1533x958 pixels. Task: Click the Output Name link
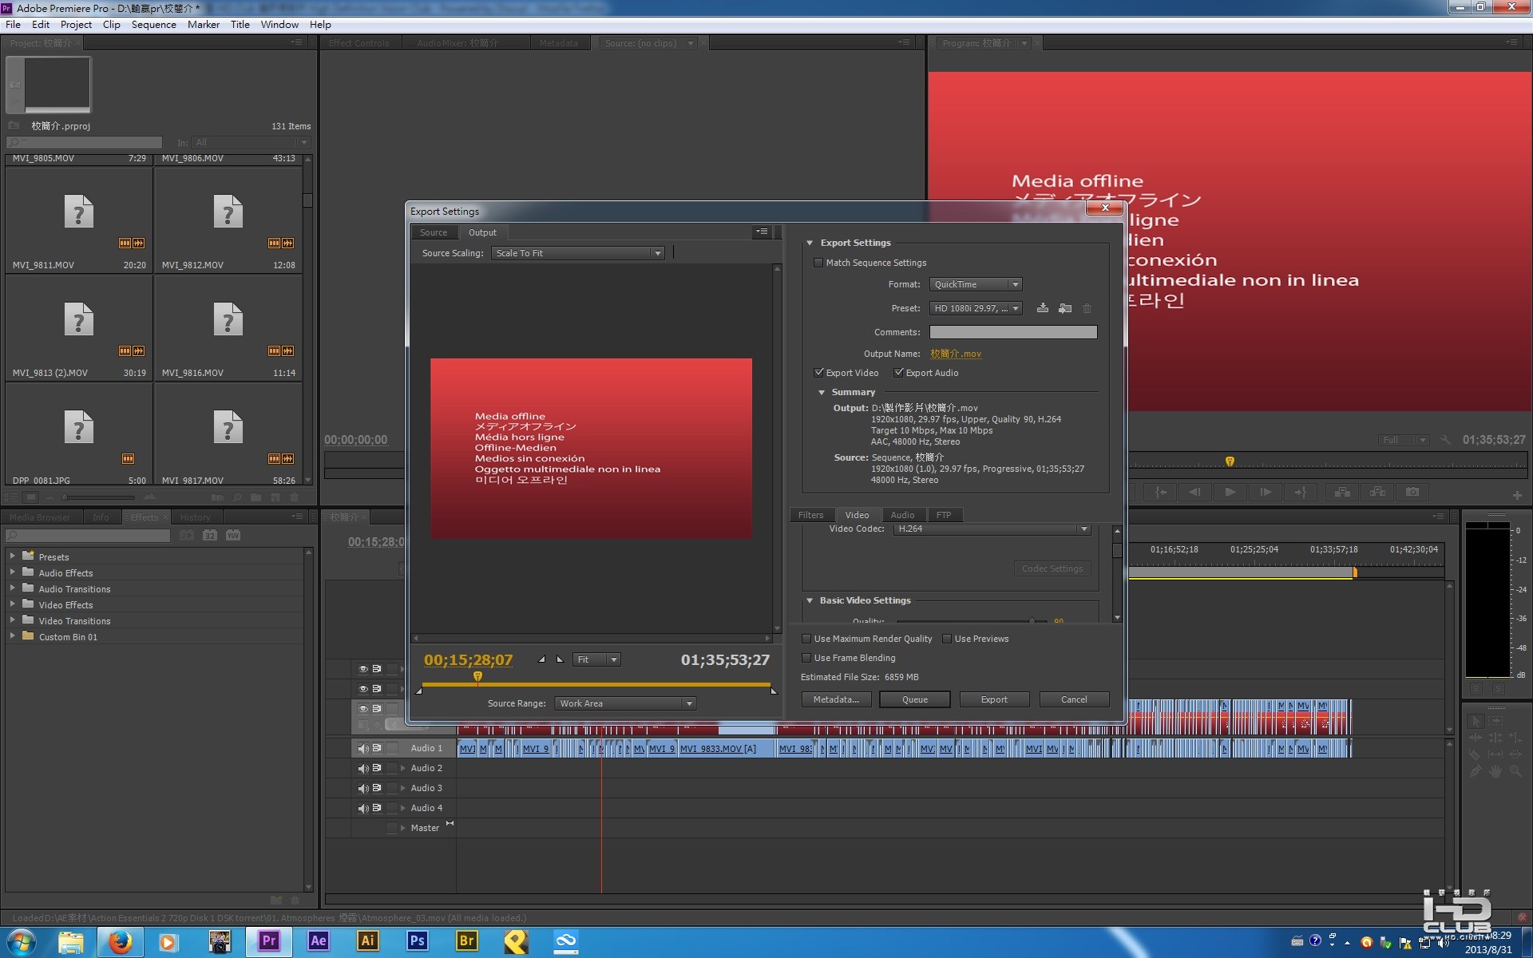pos(956,354)
